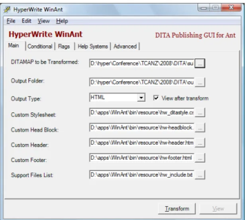Click the Custom Stylesheet path field
245x220 pixels.
tap(142, 112)
